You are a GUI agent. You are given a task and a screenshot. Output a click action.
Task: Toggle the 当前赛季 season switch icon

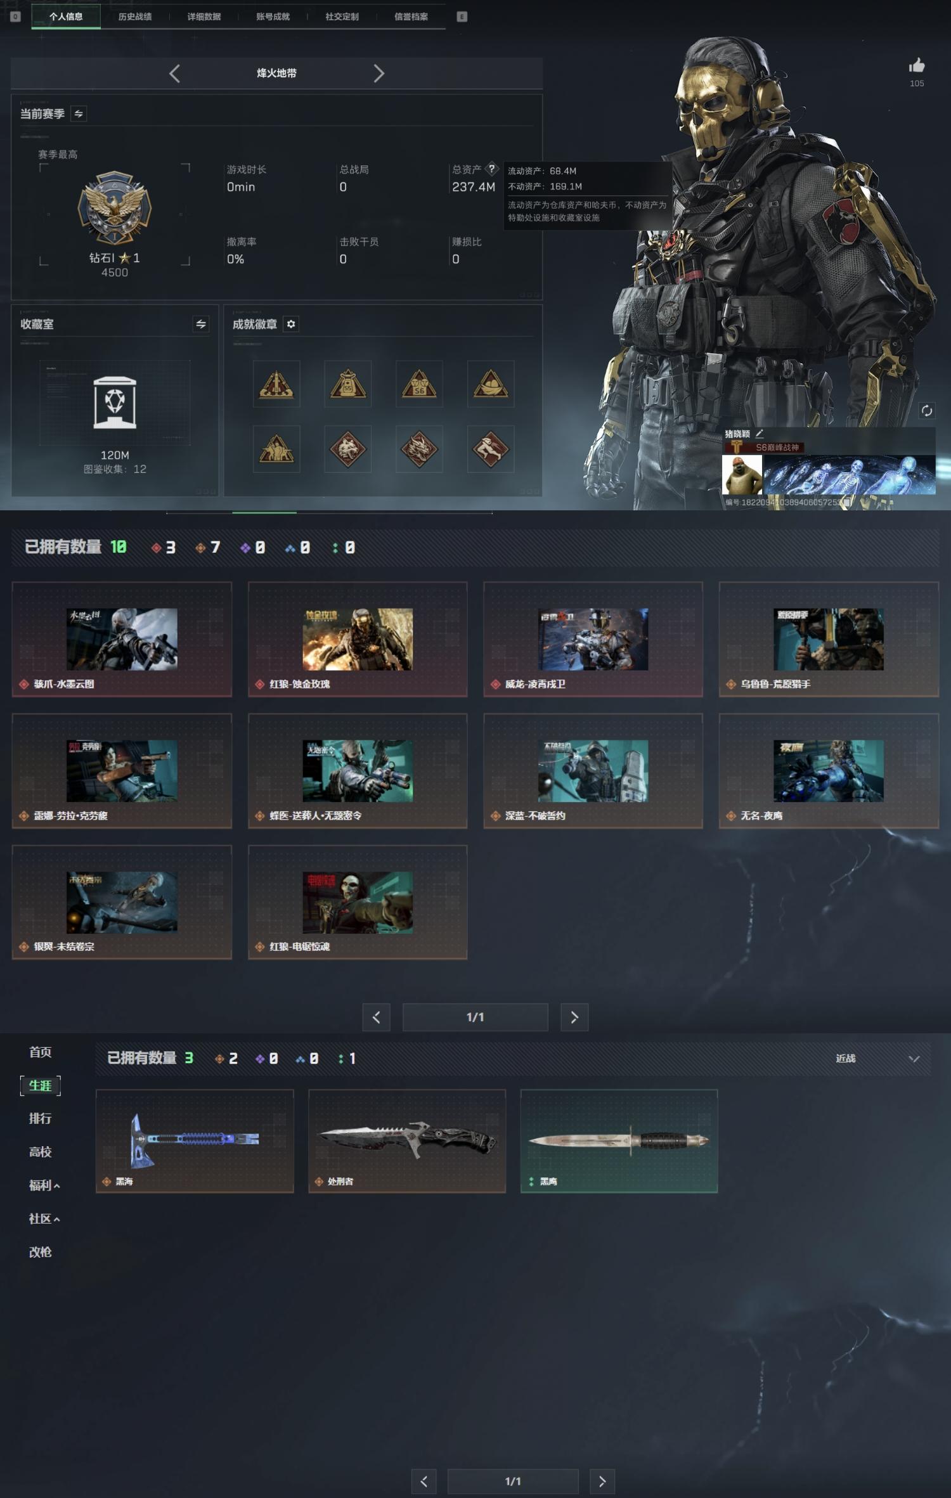click(x=79, y=113)
